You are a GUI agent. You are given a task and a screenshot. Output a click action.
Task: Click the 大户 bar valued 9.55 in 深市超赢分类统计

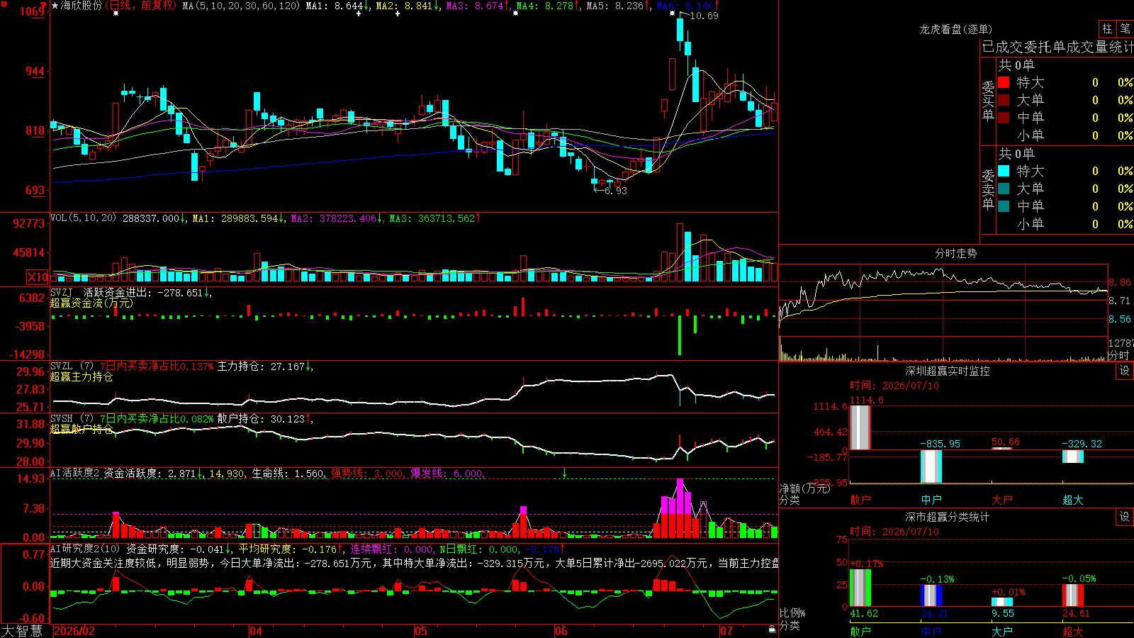tap(1001, 603)
